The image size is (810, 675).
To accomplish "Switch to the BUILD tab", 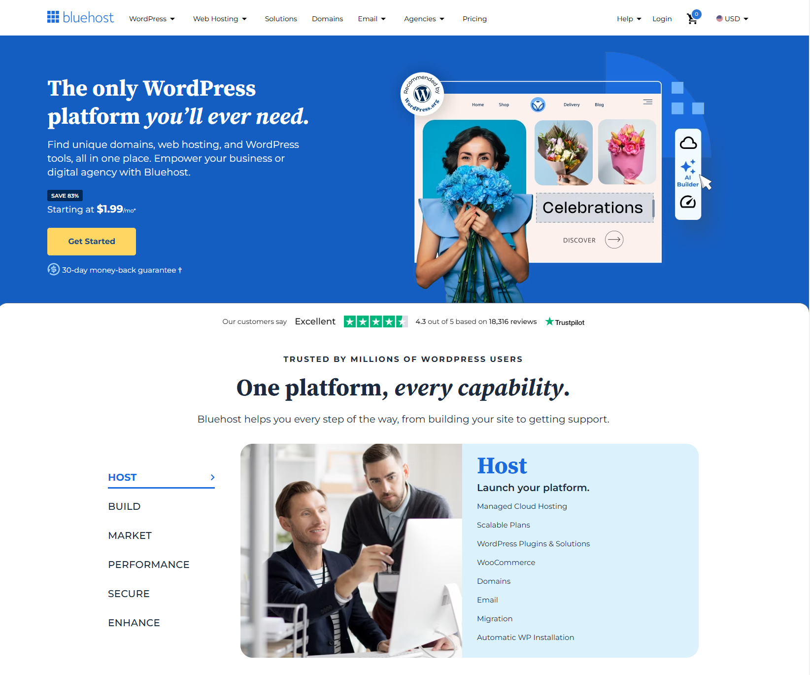I will (124, 506).
